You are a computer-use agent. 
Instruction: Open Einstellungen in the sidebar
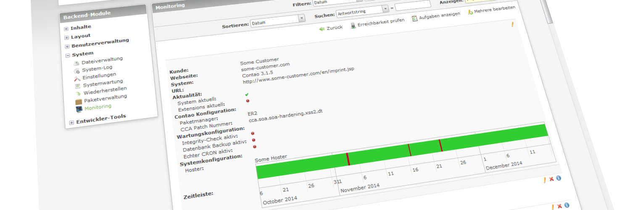tap(99, 76)
